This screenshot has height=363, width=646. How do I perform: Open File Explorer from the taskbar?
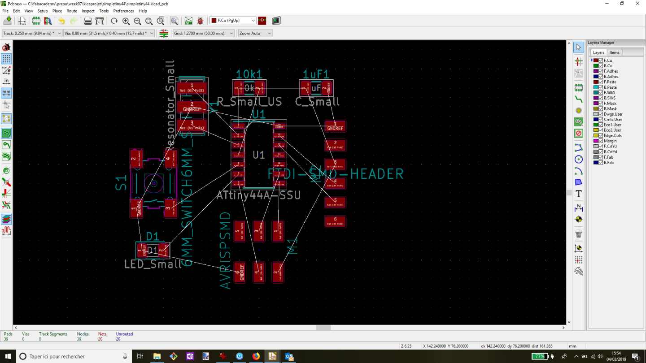point(157,356)
